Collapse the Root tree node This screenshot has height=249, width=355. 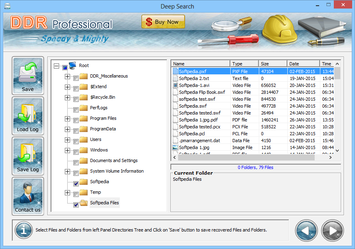pyautogui.click(x=56, y=66)
